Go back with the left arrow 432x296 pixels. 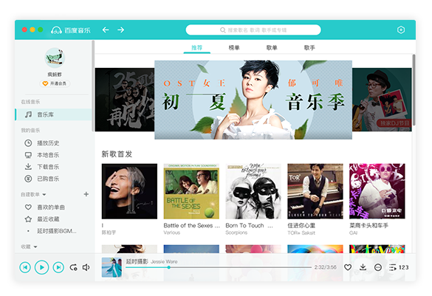click(106, 30)
